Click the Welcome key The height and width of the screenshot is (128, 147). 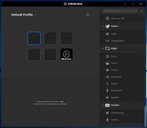(x=66, y=55)
